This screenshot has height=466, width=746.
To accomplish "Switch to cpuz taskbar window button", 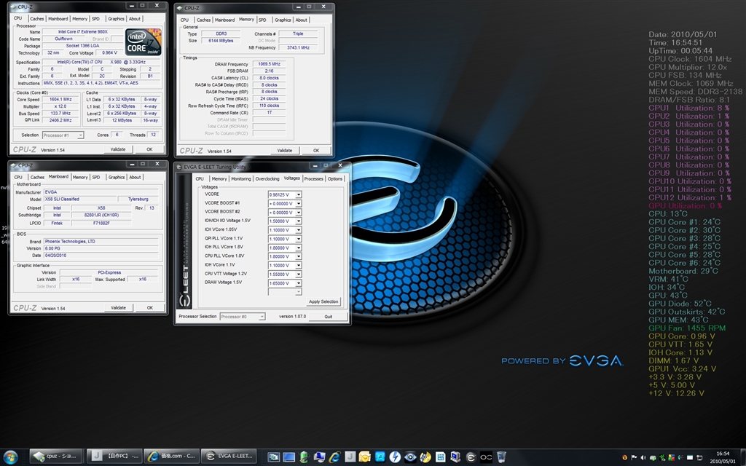I will pyautogui.click(x=56, y=456).
